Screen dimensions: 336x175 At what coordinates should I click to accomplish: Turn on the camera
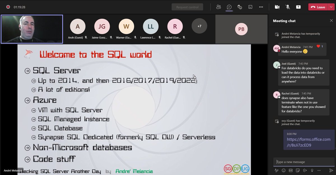coord(277,7)
